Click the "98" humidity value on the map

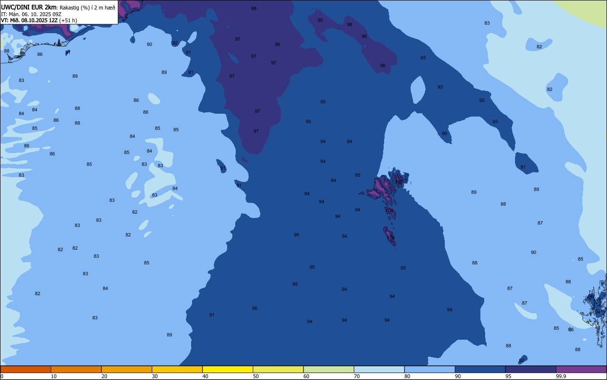point(254,9)
